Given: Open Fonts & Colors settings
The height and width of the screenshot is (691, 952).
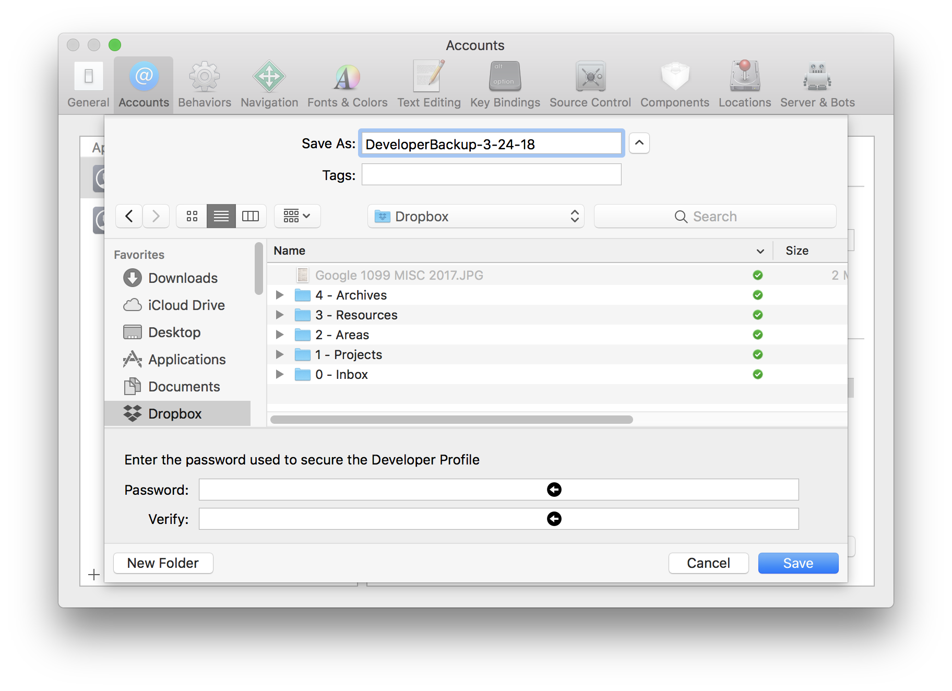Looking at the screenshot, I should (x=347, y=84).
